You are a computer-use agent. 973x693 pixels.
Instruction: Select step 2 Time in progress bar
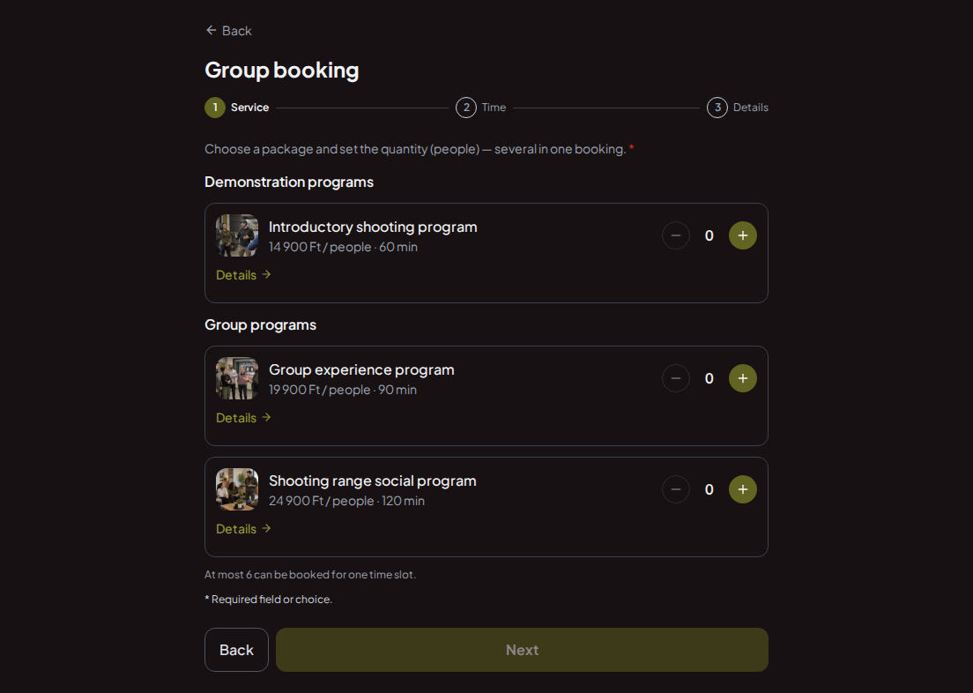(481, 108)
